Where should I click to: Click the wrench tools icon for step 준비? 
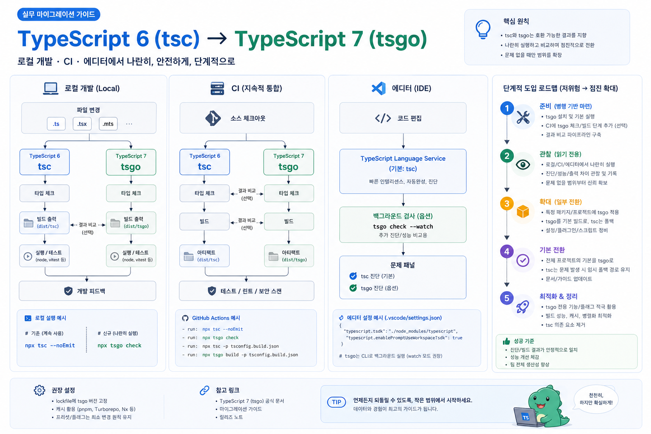tap(523, 117)
